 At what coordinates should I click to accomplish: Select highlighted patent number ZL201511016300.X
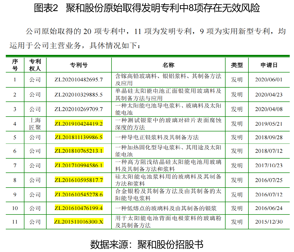click(79, 222)
